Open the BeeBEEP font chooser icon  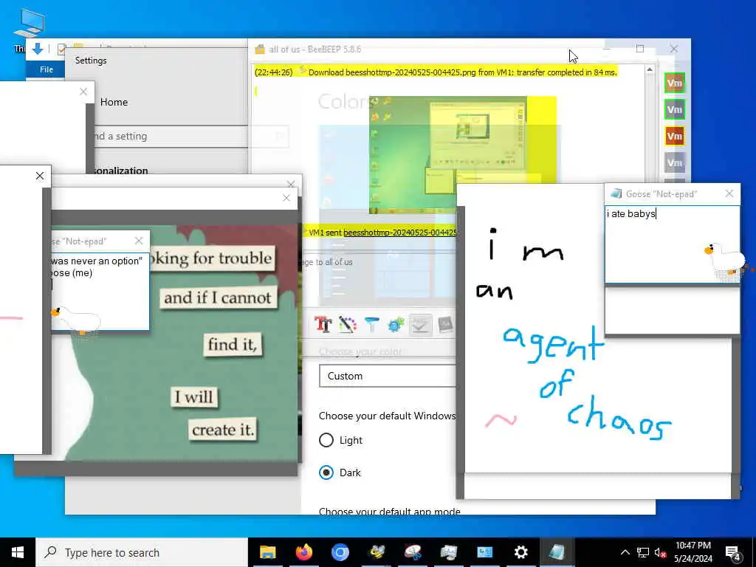[x=323, y=325]
